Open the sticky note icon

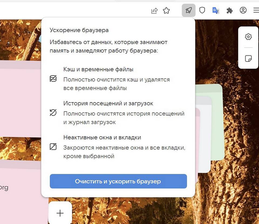[248, 58]
